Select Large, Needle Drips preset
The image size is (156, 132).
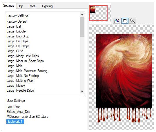point(20,91)
